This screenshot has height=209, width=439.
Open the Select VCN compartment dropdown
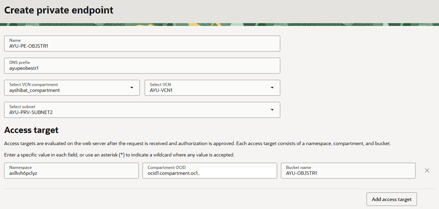click(x=72, y=88)
